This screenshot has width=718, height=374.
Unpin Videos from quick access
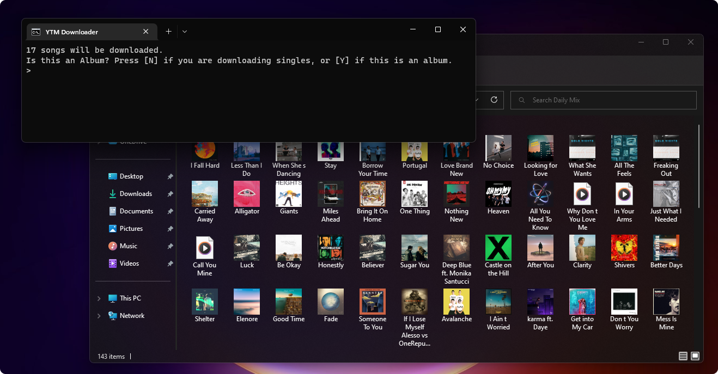pyautogui.click(x=170, y=263)
